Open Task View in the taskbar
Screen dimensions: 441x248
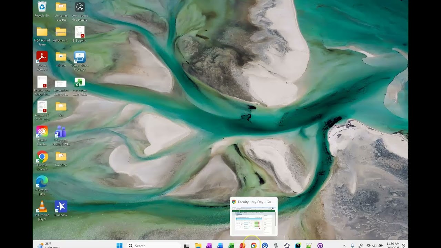point(186,246)
